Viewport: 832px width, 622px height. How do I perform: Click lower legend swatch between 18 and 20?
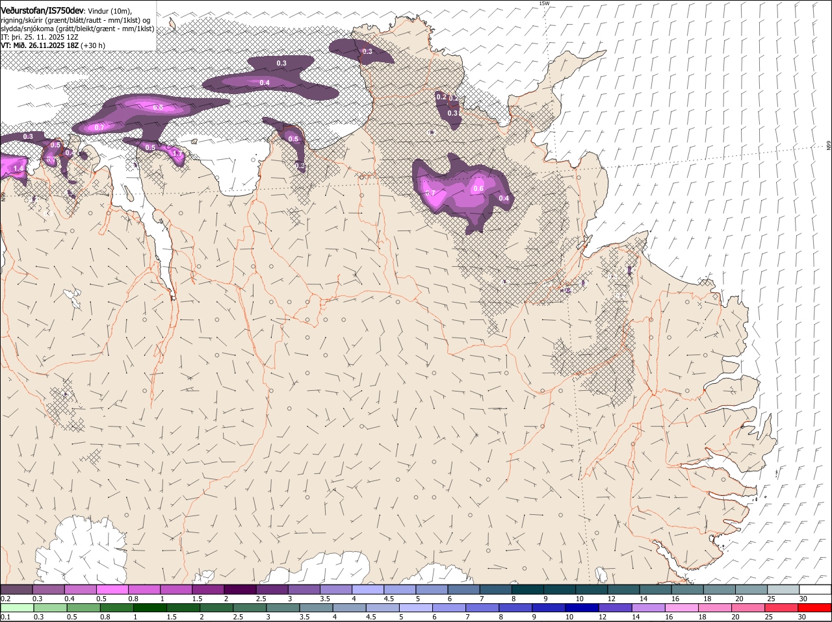tap(716, 608)
